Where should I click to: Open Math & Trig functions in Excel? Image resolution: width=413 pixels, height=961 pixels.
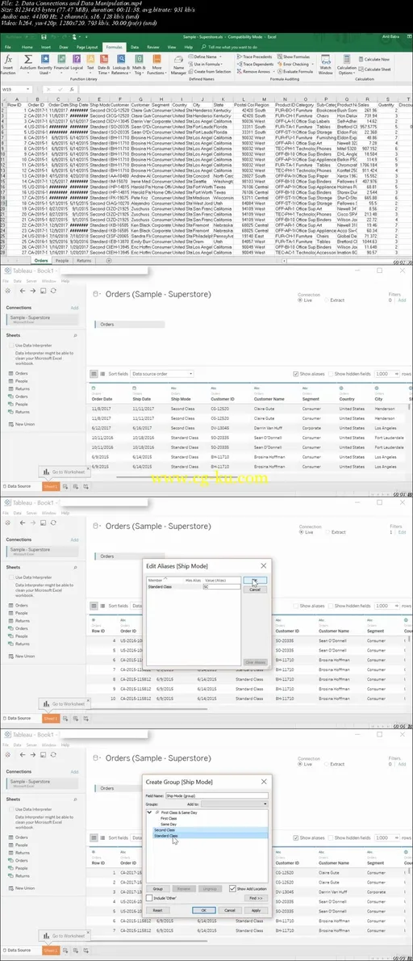click(139, 63)
